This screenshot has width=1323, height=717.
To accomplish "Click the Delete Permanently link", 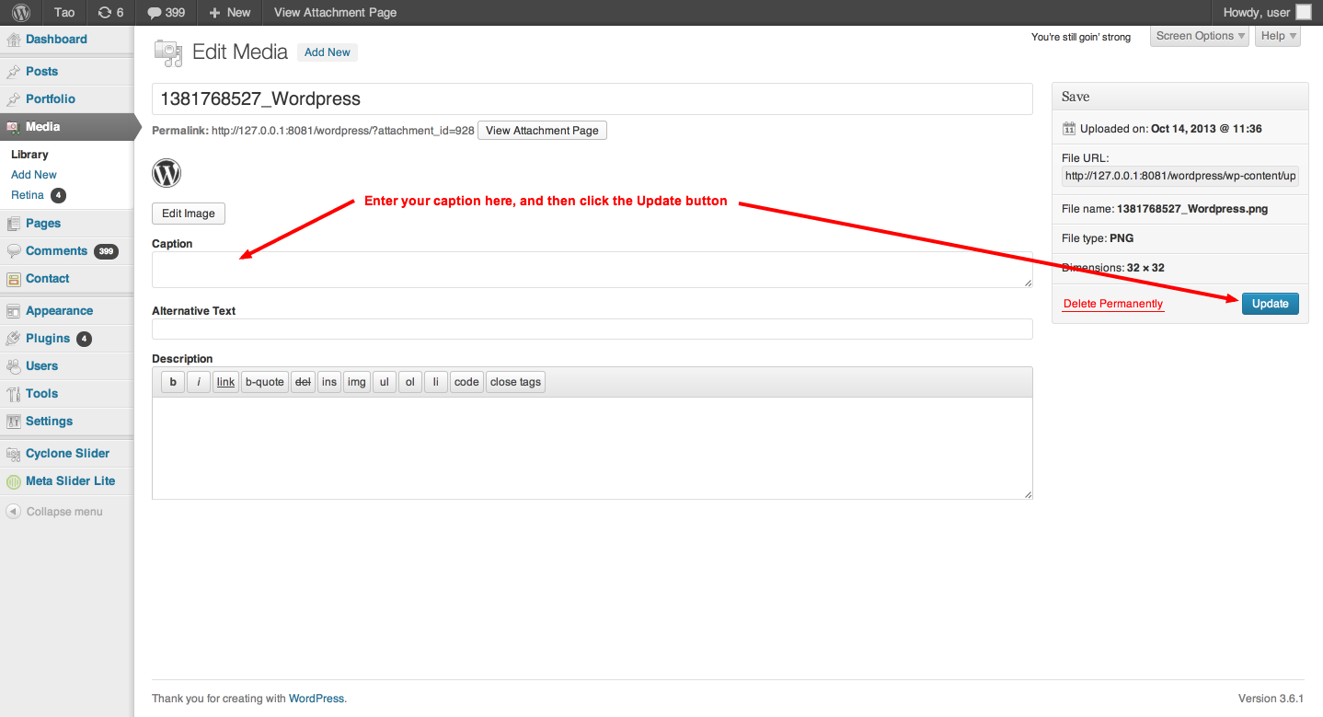I will 1112,304.
